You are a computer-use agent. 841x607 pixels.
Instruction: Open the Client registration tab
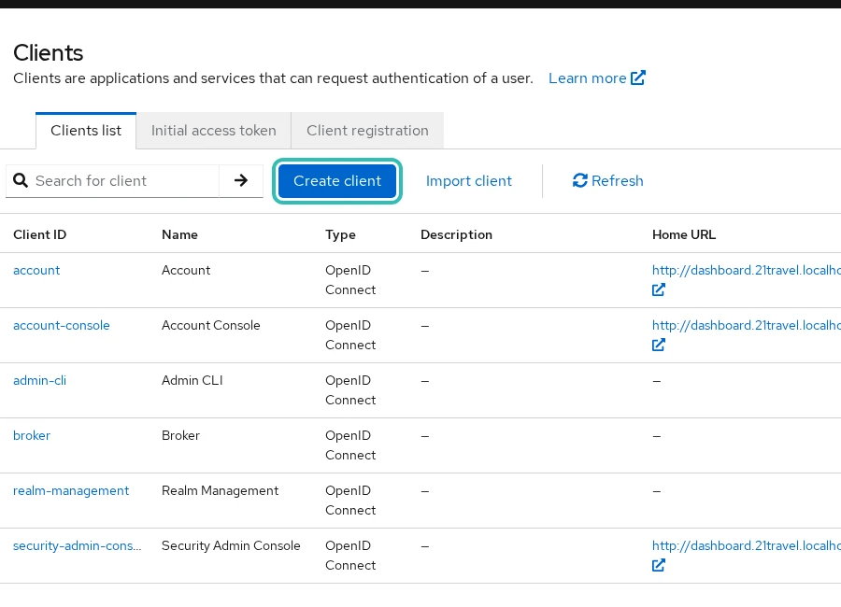(367, 131)
